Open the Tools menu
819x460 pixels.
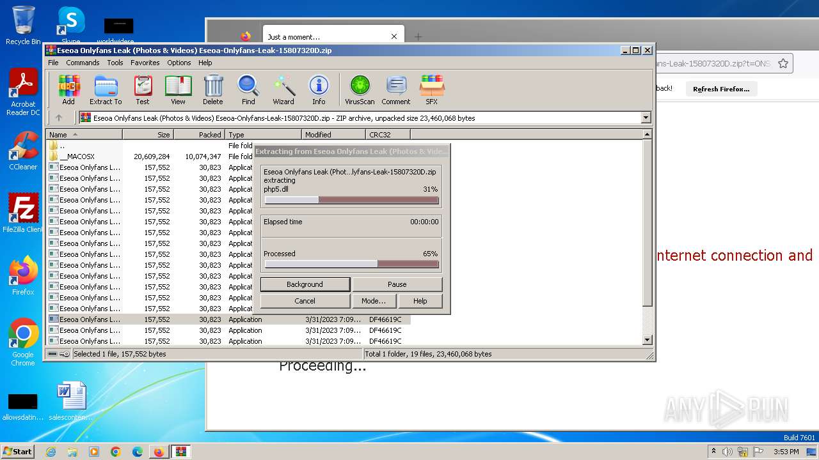click(115, 63)
